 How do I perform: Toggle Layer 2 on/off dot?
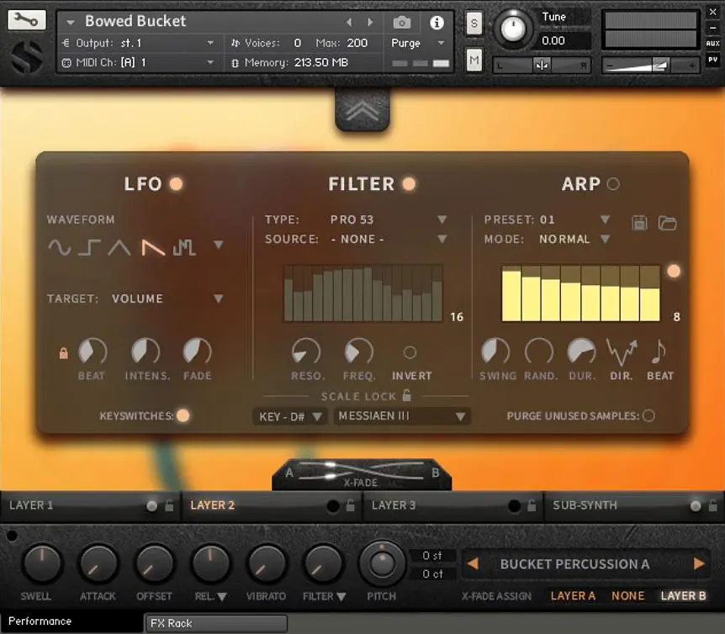(332, 506)
